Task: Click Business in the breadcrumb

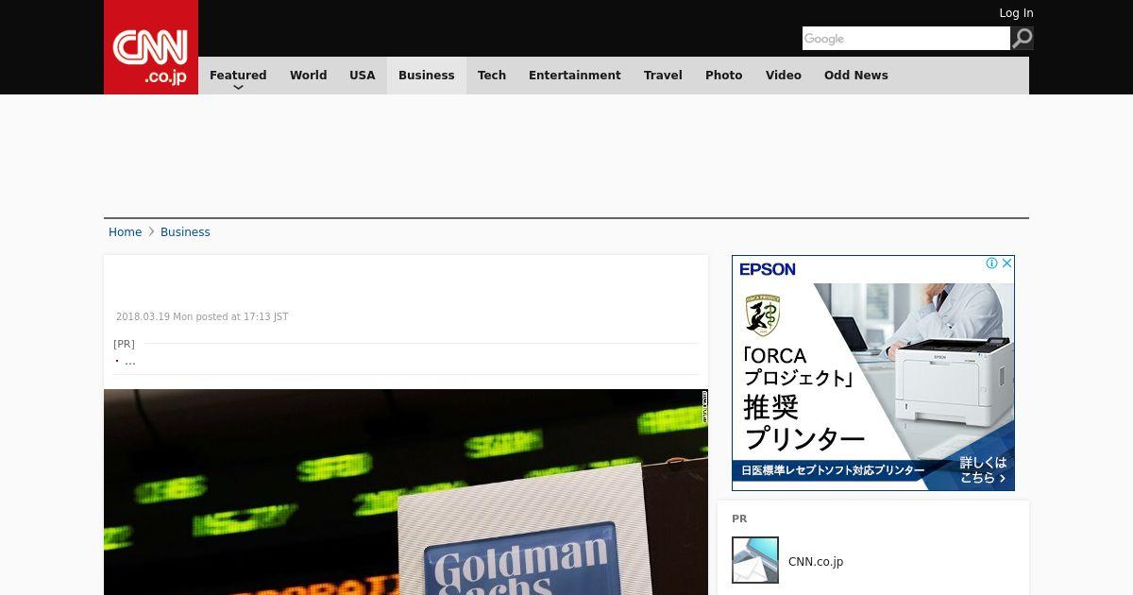Action: (185, 232)
